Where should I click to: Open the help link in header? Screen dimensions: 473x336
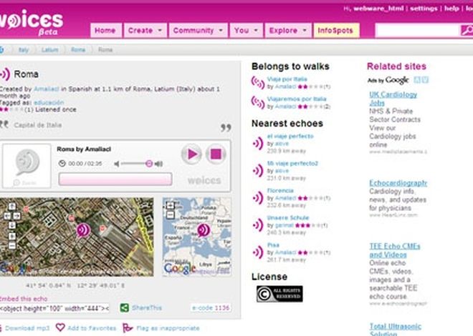[x=451, y=9]
